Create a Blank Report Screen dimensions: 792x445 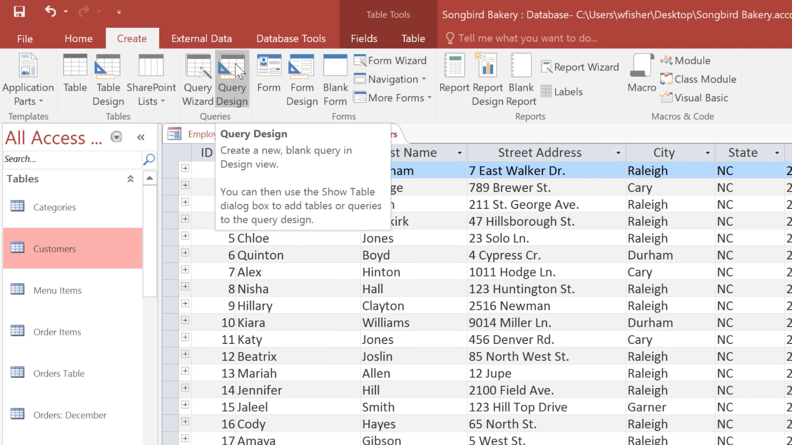(521, 79)
